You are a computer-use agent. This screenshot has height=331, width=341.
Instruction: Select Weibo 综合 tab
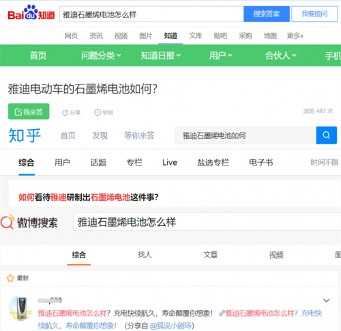(79, 255)
